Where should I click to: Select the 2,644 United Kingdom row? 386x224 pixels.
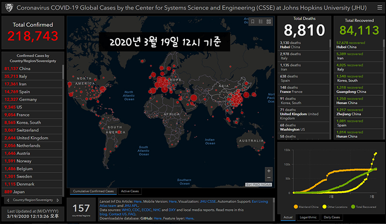coord(32,138)
